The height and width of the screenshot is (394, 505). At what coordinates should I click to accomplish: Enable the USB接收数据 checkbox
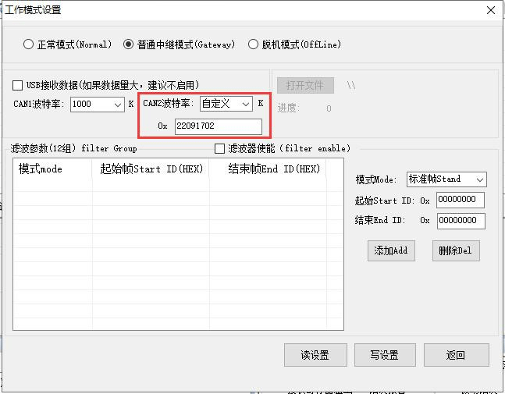coord(18,85)
